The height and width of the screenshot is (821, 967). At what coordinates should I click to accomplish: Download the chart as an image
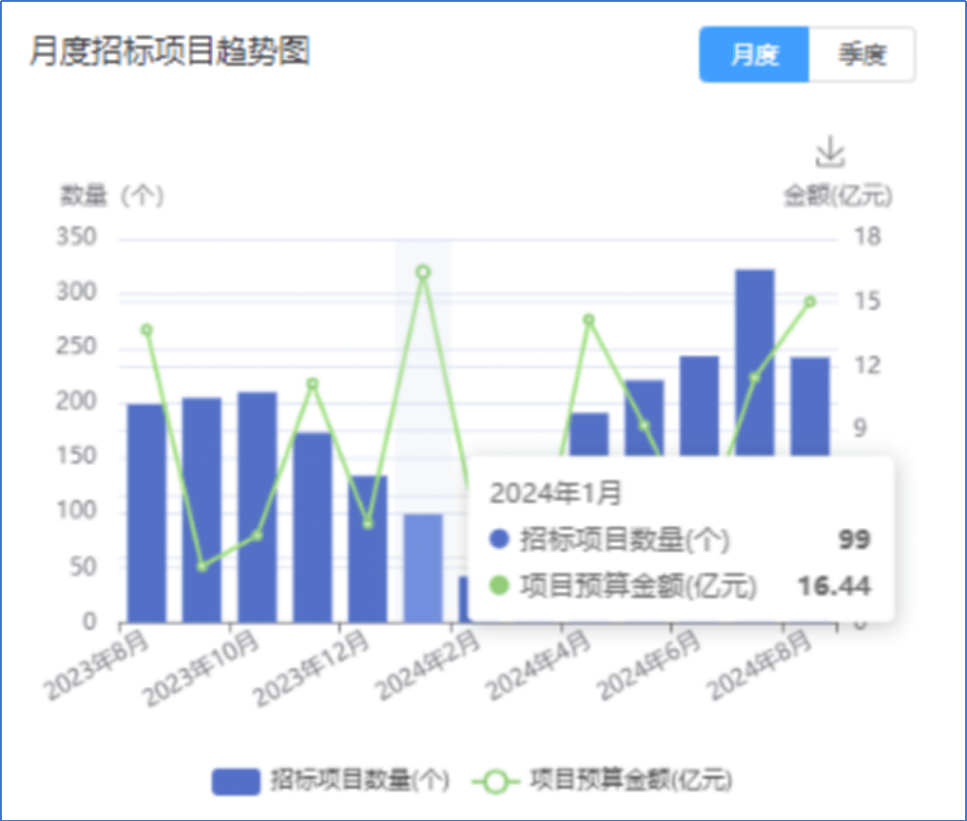coord(830,152)
